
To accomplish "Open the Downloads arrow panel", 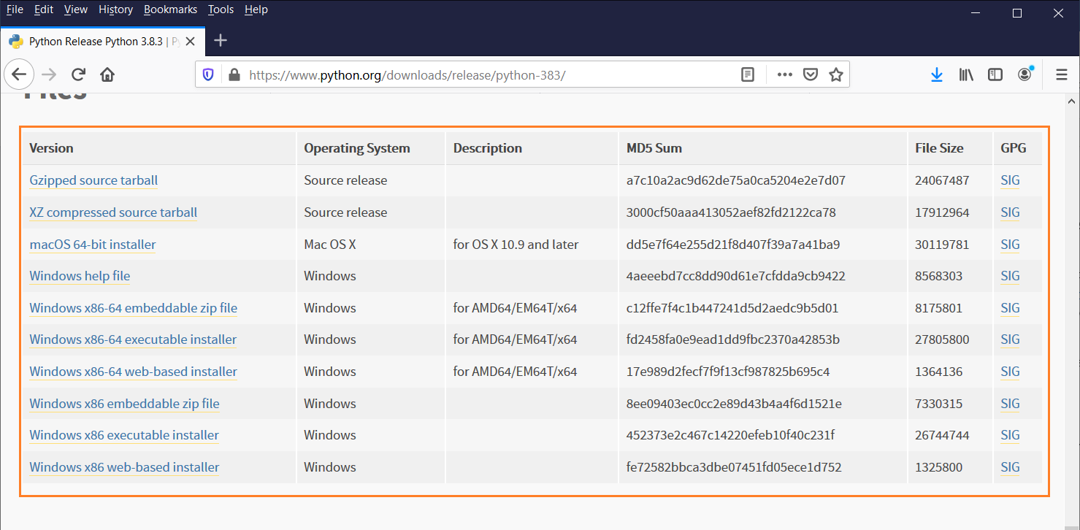I will (x=937, y=74).
